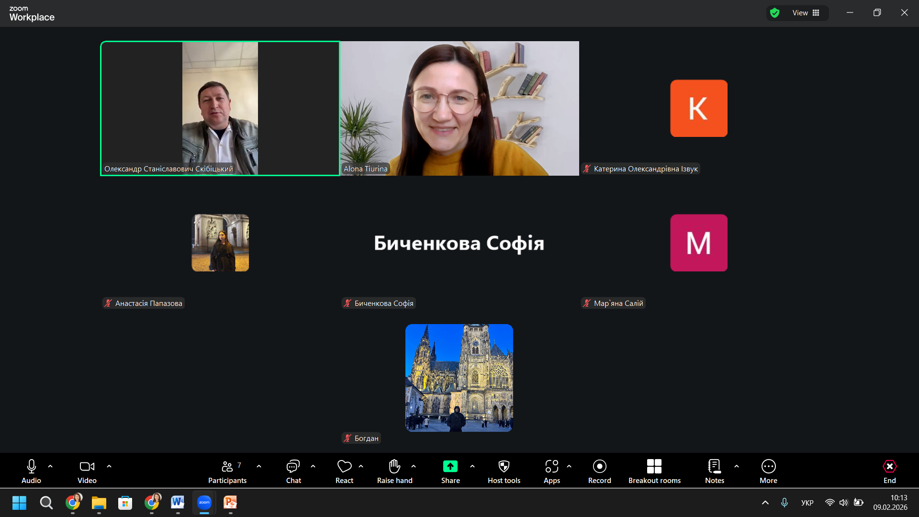
Task: Click the encryption shield icon near View
Action: point(775,13)
